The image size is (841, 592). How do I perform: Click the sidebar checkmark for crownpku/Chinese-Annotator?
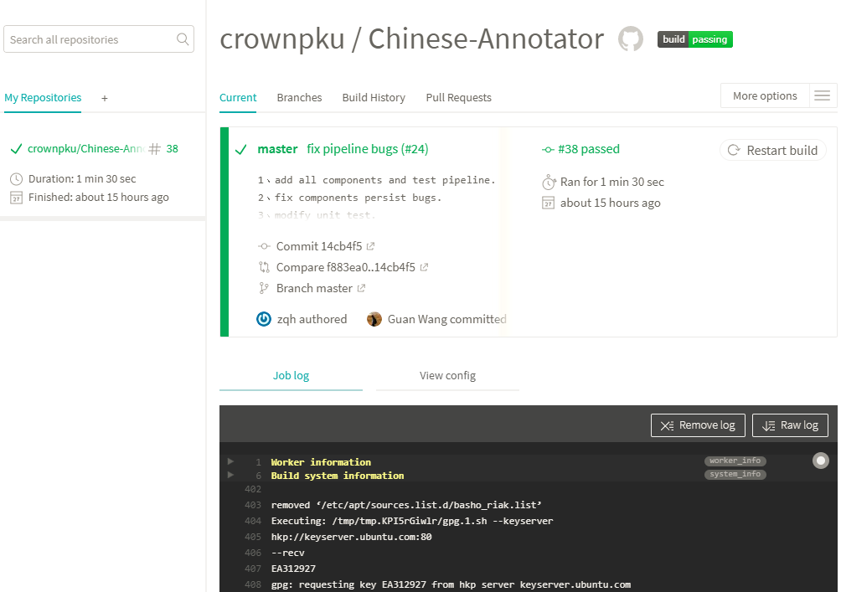(x=16, y=149)
